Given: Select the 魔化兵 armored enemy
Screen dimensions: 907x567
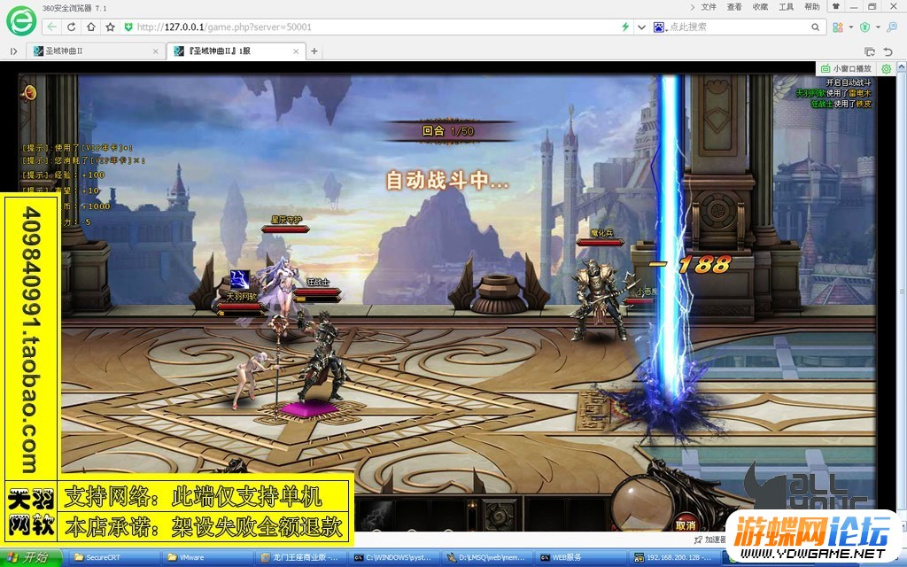Looking at the screenshot, I should pyautogui.click(x=601, y=301).
